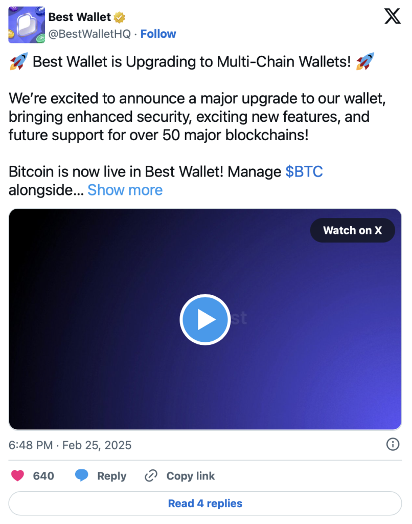The width and height of the screenshot is (412, 524).
Task: Click the Watch on X button
Action: (352, 230)
